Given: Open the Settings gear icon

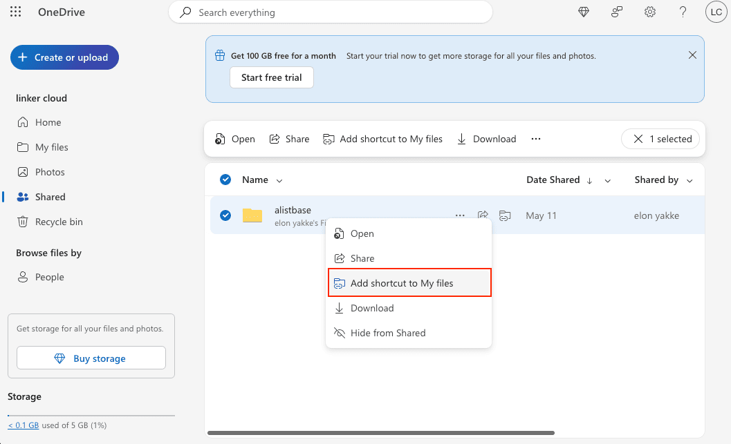Looking at the screenshot, I should pos(650,12).
